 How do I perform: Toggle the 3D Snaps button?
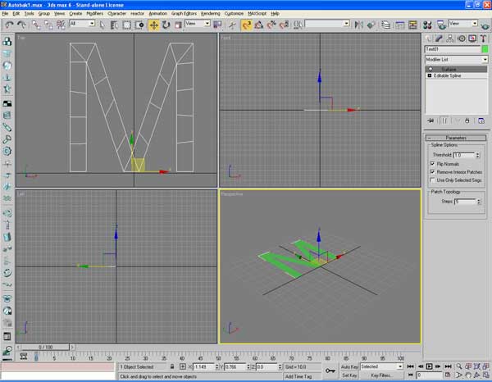(x=246, y=25)
